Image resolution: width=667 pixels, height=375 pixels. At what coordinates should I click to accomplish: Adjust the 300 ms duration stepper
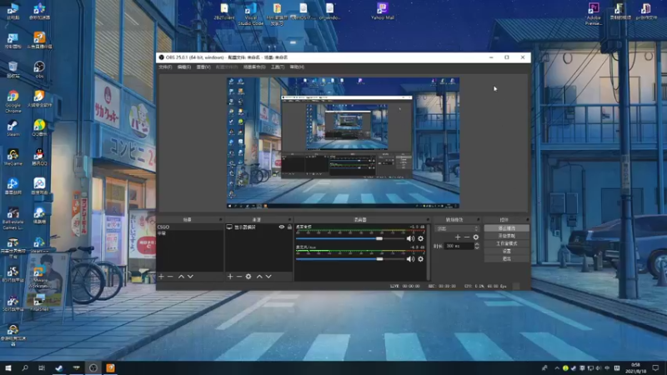coord(477,246)
